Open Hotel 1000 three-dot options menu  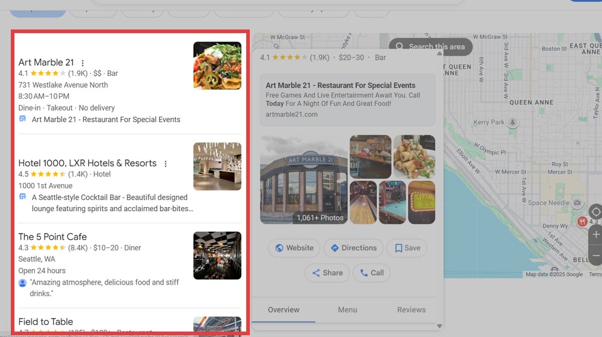coord(166,164)
